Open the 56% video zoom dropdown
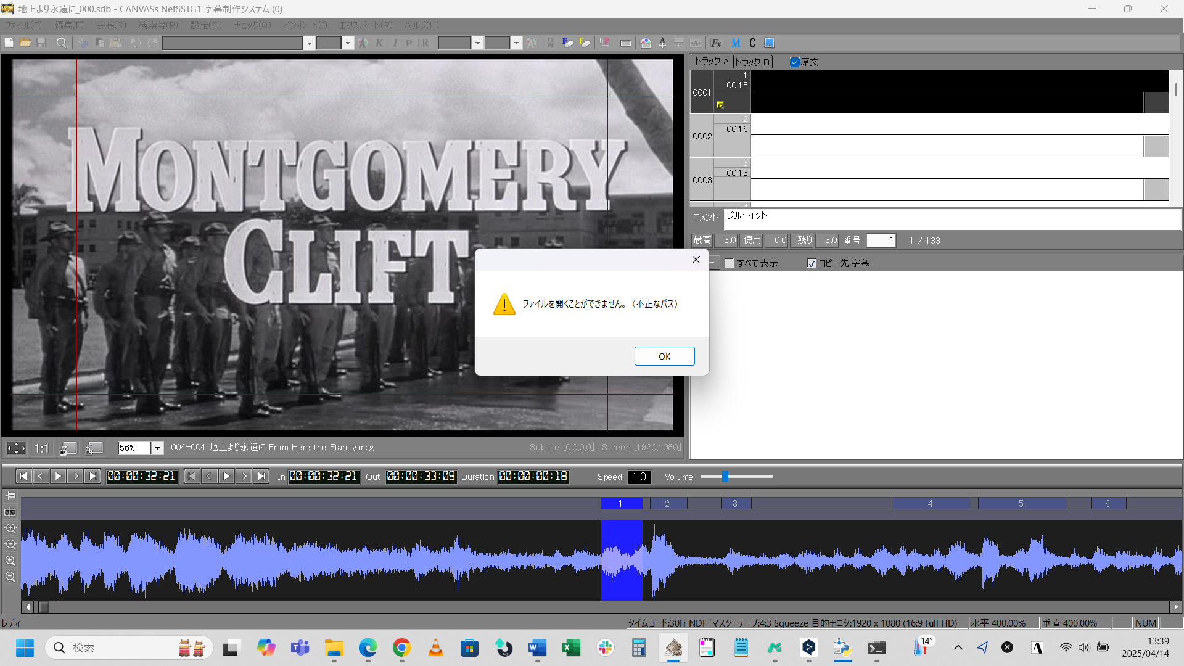The image size is (1184, 666). [x=158, y=448]
